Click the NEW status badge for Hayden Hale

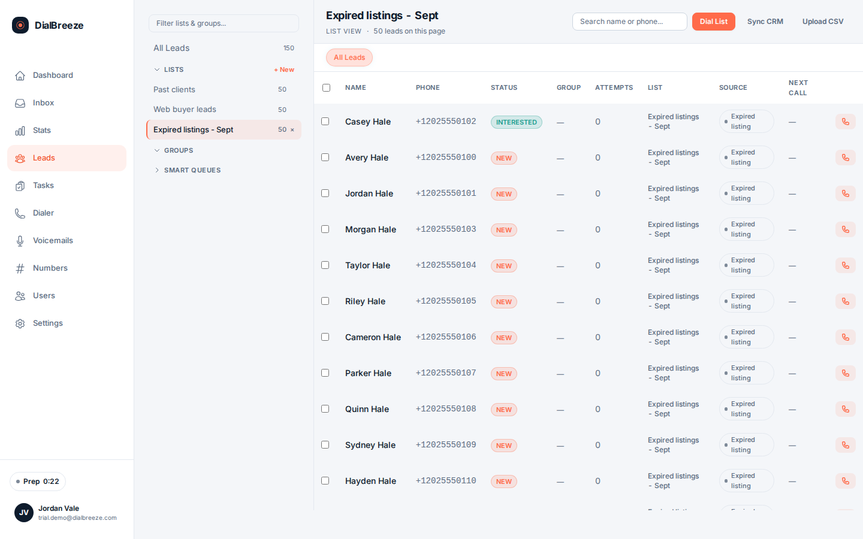point(504,482)
